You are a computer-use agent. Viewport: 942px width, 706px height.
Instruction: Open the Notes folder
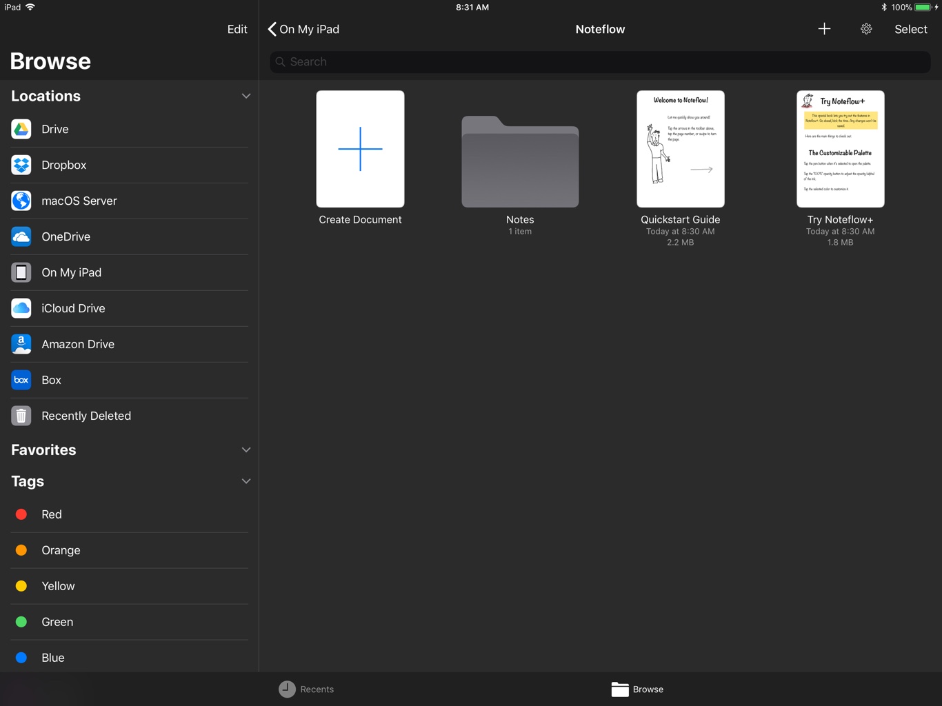point(520,161)
